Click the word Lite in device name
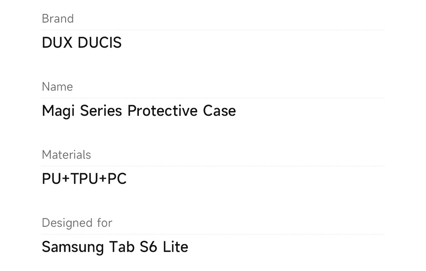The height and width of the screenshot is (271, 426). pos(175,247)
